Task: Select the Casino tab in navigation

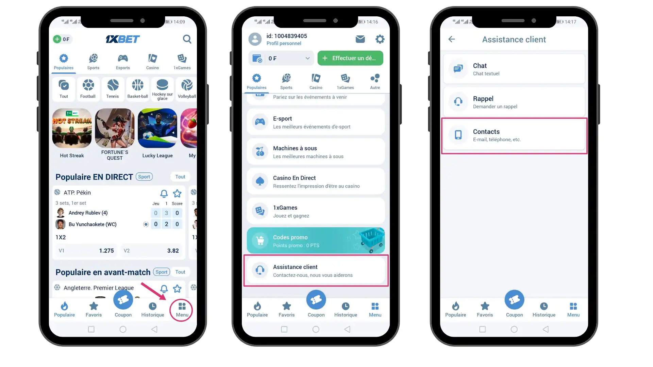Action: [x=152, y=62]
